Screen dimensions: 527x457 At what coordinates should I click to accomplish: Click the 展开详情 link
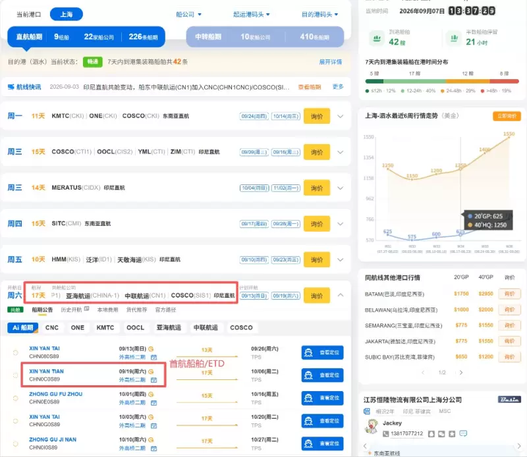pos(330,62)
